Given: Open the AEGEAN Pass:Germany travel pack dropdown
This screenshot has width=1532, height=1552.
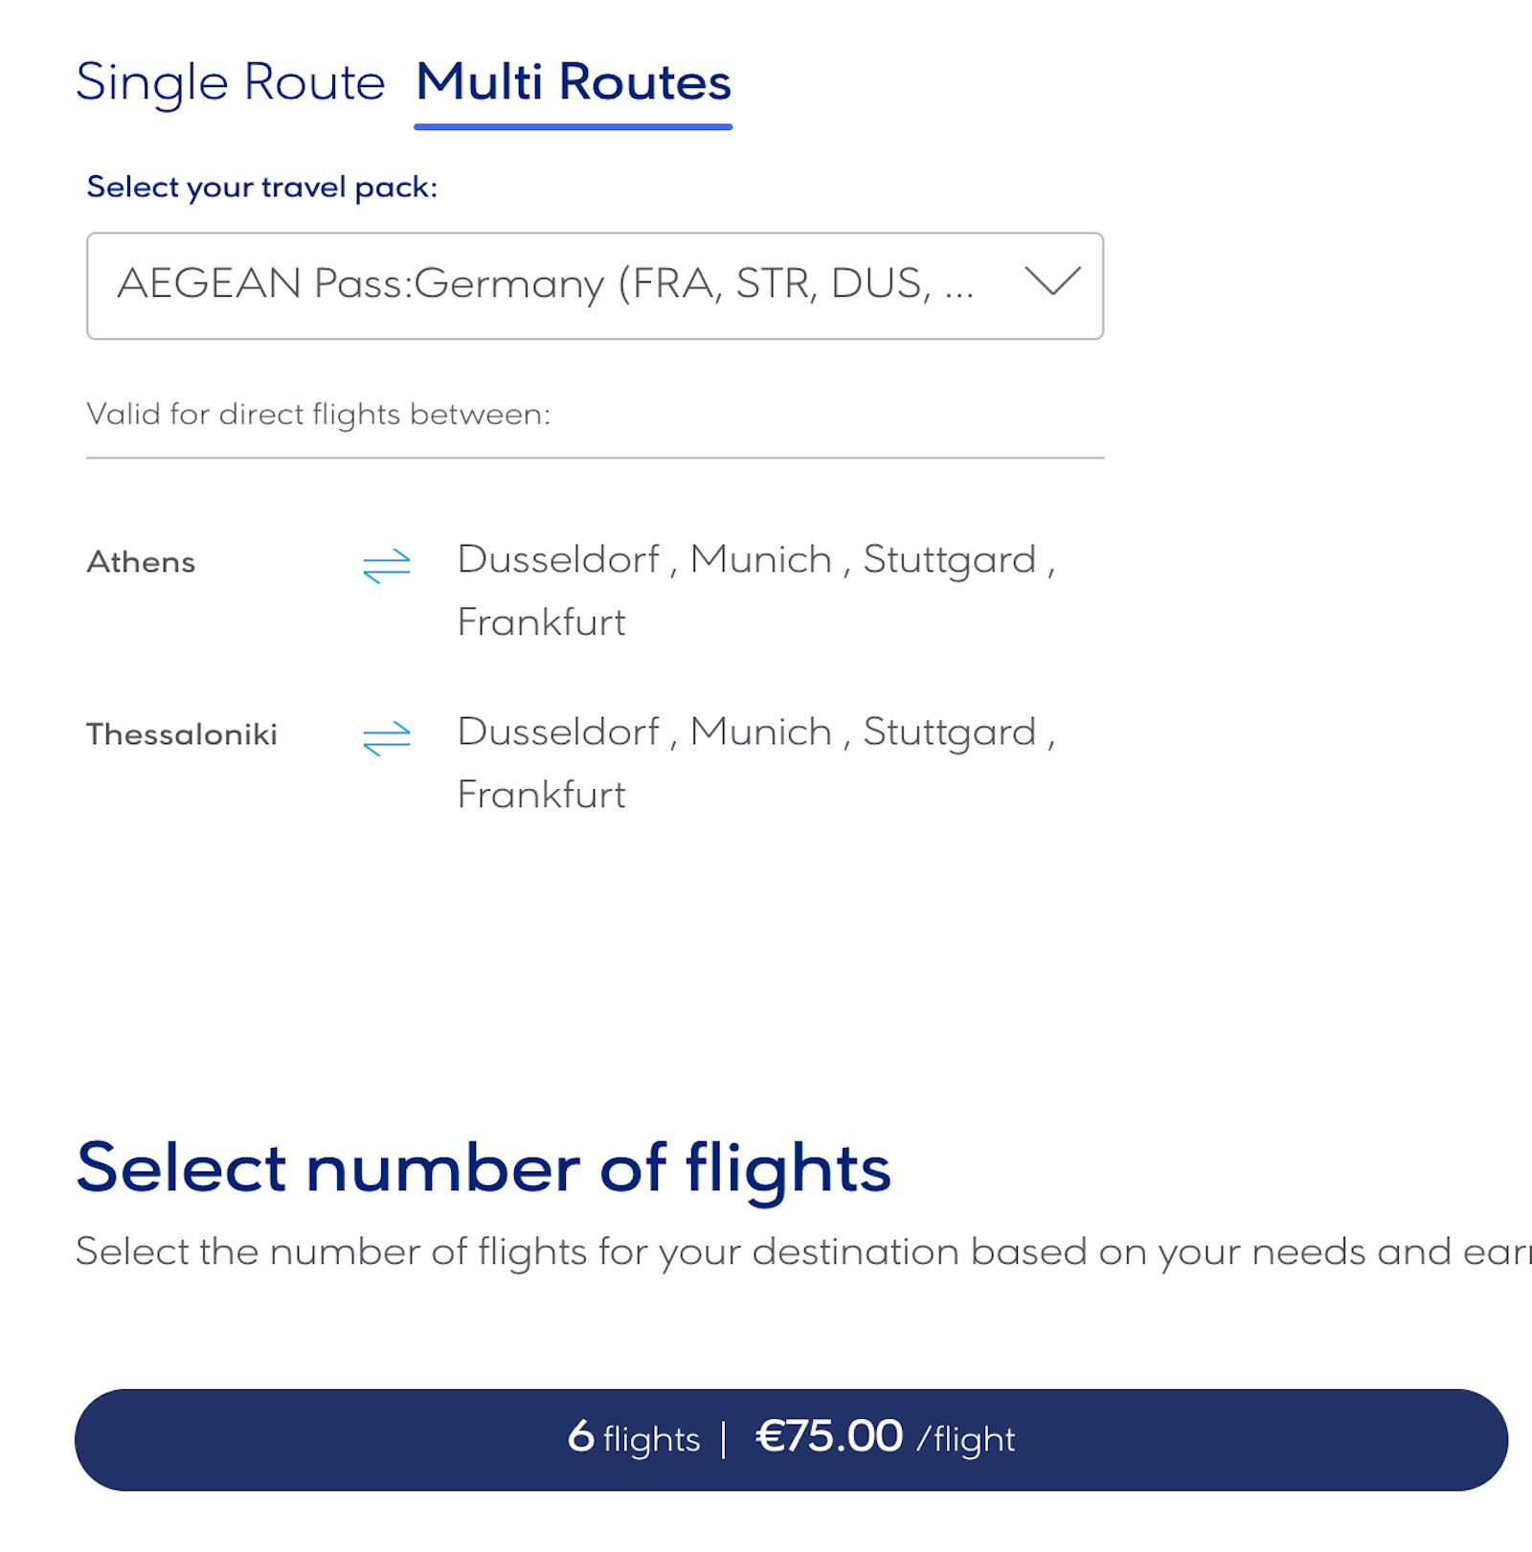Looking at the screenshot, I should (594, 284).
